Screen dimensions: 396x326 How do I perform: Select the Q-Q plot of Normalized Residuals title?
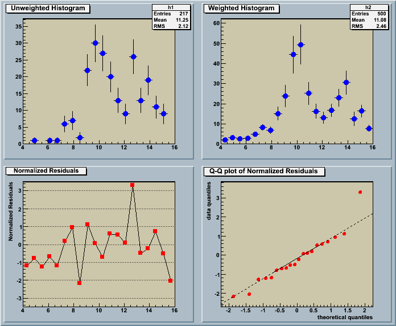(265, 171)
